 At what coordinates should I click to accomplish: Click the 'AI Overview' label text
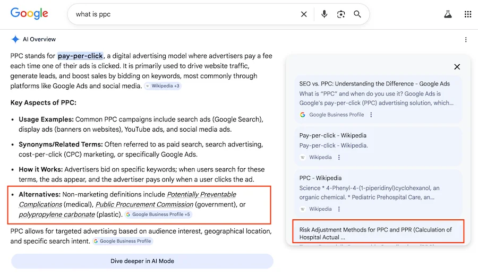39,39
